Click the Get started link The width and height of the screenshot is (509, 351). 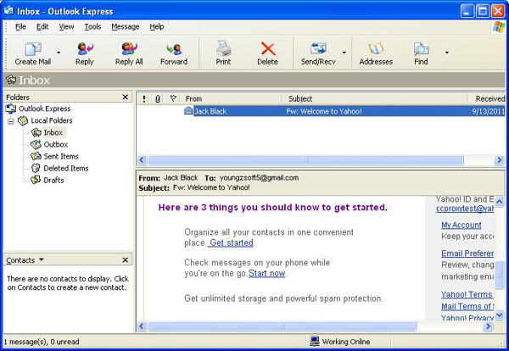click(x=231, y=243)
